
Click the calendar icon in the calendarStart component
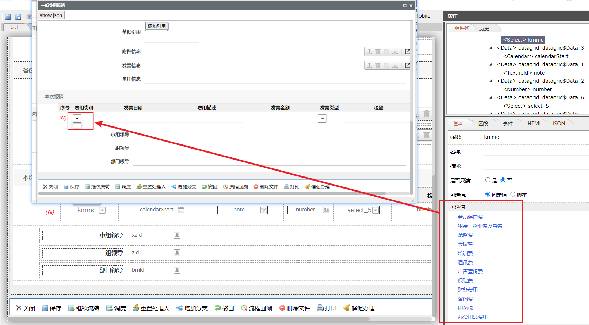[x=181, y=210]
